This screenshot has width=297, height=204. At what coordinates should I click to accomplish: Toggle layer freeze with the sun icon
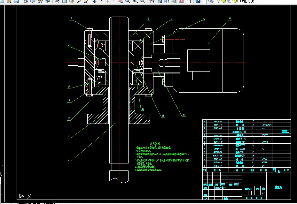pyautogui.click(x=223, y=1)
